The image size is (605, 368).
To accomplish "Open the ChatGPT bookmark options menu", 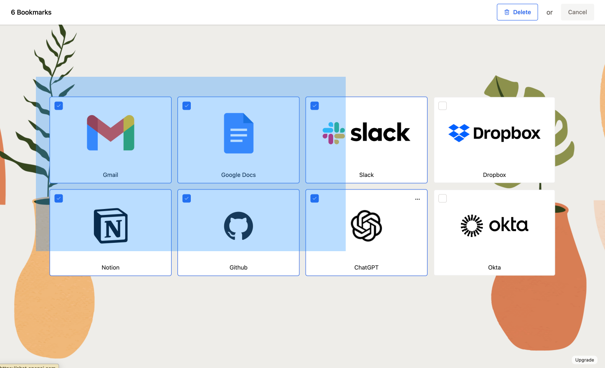I will (417, 199).
